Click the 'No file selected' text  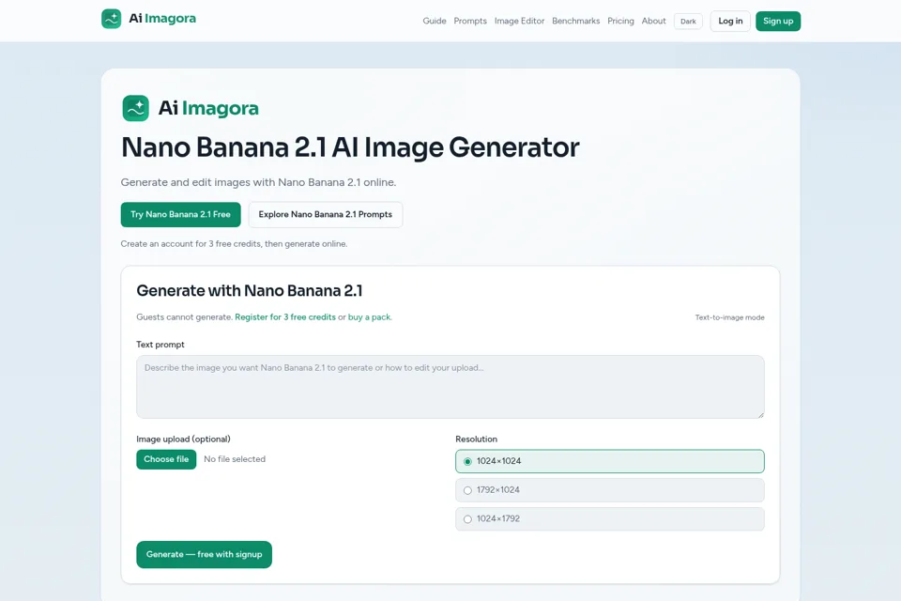click(x=235, y=459)
